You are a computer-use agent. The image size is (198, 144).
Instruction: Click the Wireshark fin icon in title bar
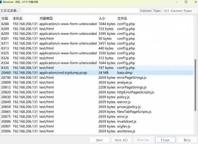(1, 2)
